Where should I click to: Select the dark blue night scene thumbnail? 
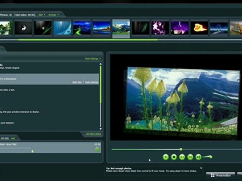point(219,28)
